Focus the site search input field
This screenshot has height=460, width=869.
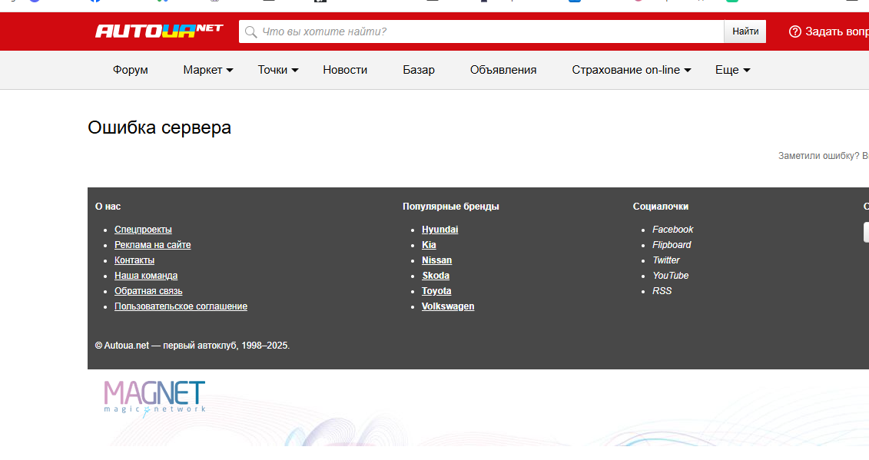coord(484,31)
